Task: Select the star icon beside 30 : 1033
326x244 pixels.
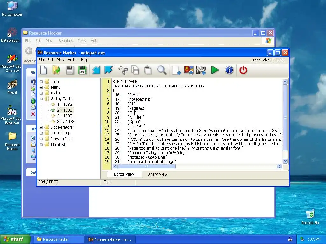Action: coord(53,122)
